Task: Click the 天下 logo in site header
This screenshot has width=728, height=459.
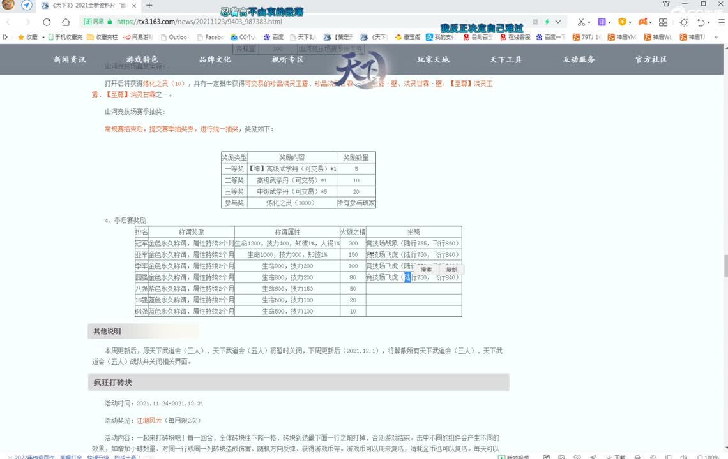Action: (x=361, y=69)
